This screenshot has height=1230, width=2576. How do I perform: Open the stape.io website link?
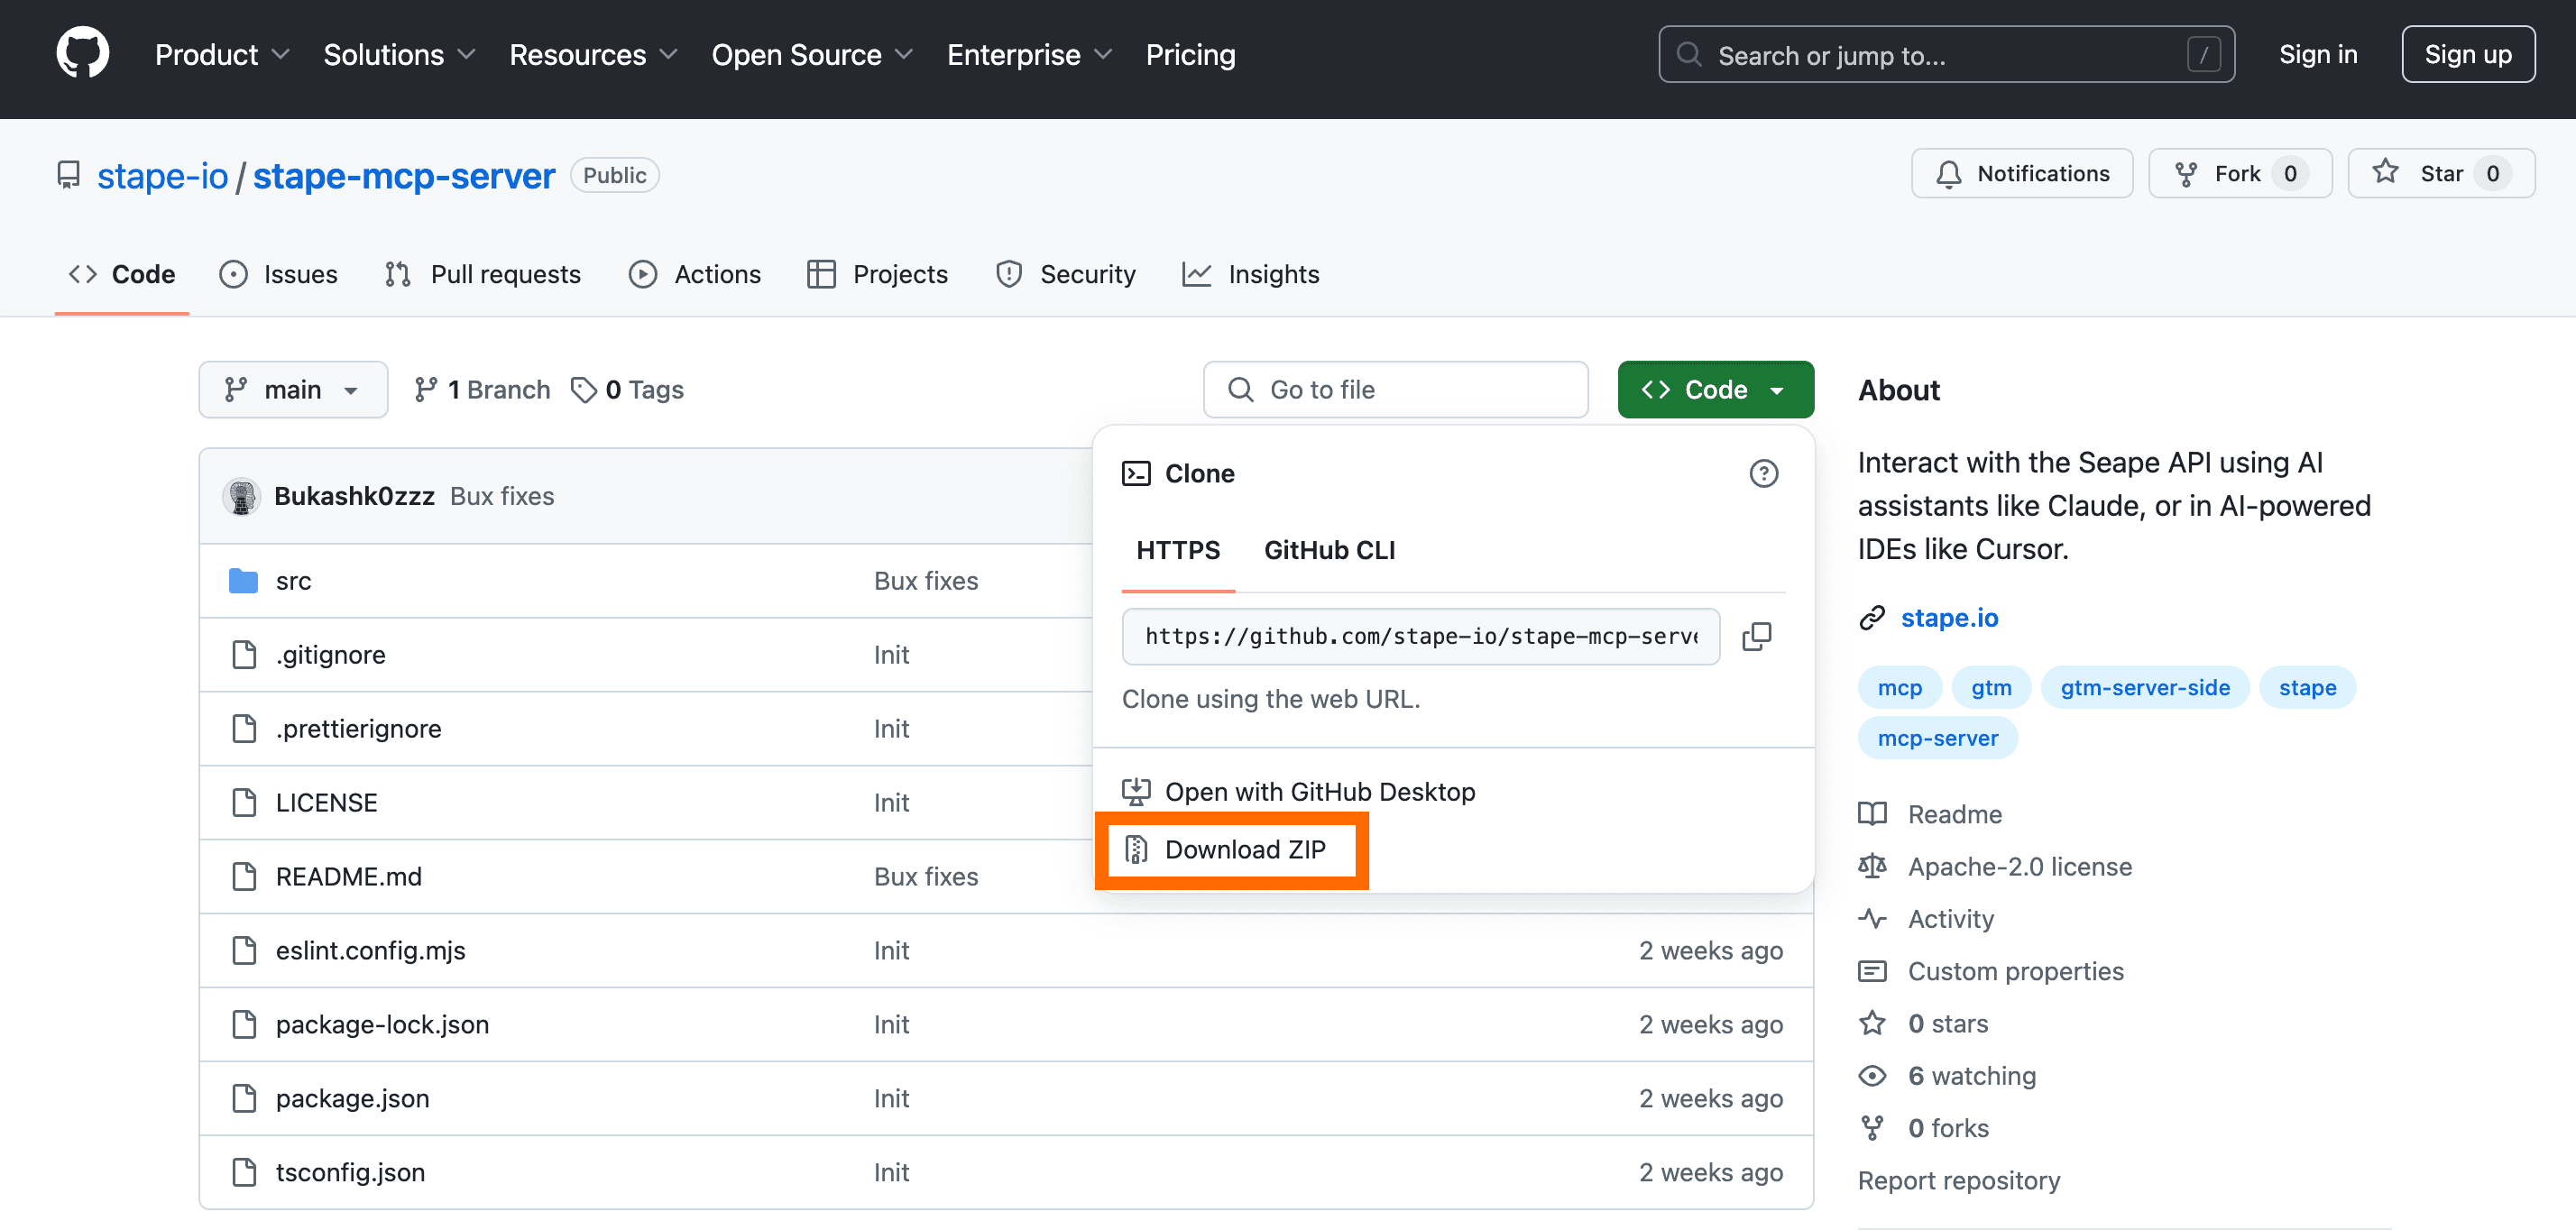click(1948, 618)
